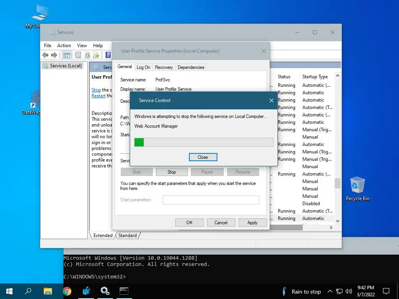Click the User Profile Service display name
The height and width of the screenshot is (299, 399).
pyautogui.click(x=173, y=89)
